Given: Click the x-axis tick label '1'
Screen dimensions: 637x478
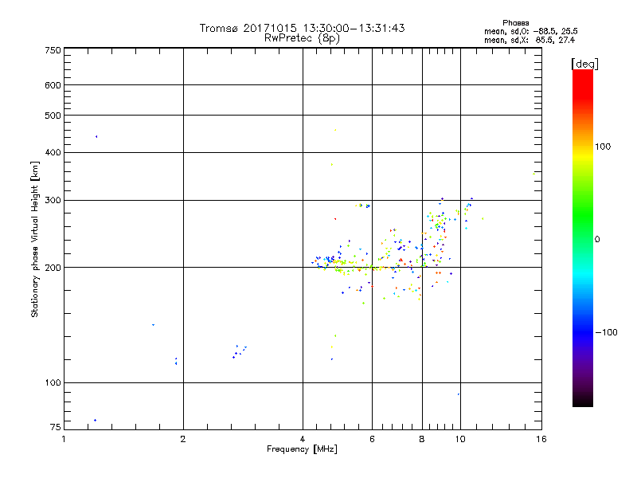Looking at the screenshot, I should (64, 439).
